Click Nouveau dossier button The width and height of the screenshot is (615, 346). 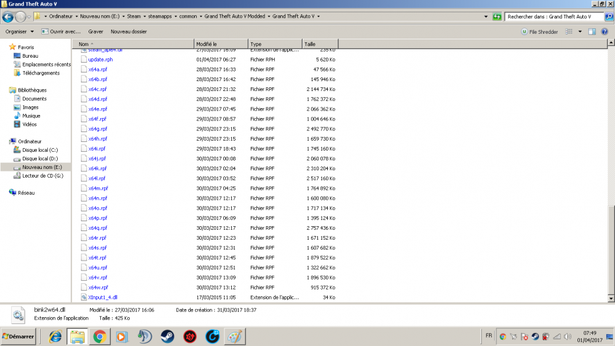[x=129, y=32]
